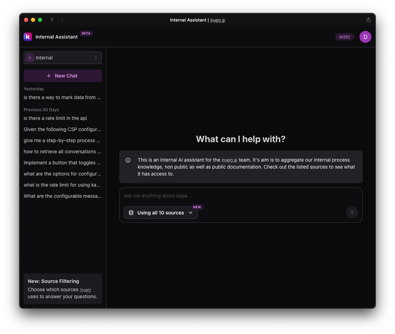The height and width of the screenshot is (334, 395).
Task: Send message with the up-arrow button
Action: tap(352, 213)
